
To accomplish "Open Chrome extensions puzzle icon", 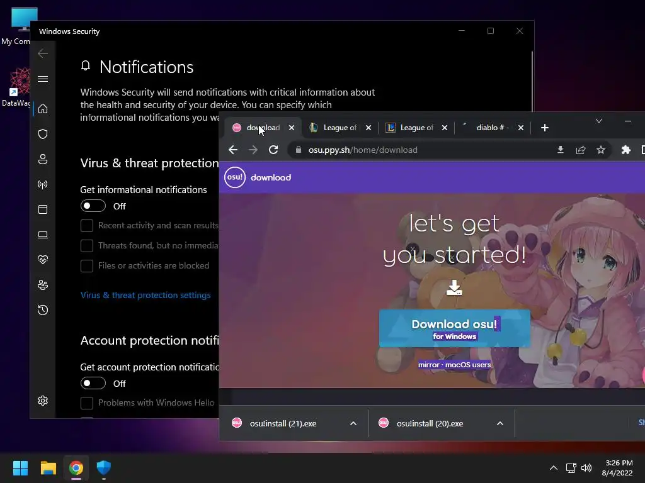I will point(625,150).
